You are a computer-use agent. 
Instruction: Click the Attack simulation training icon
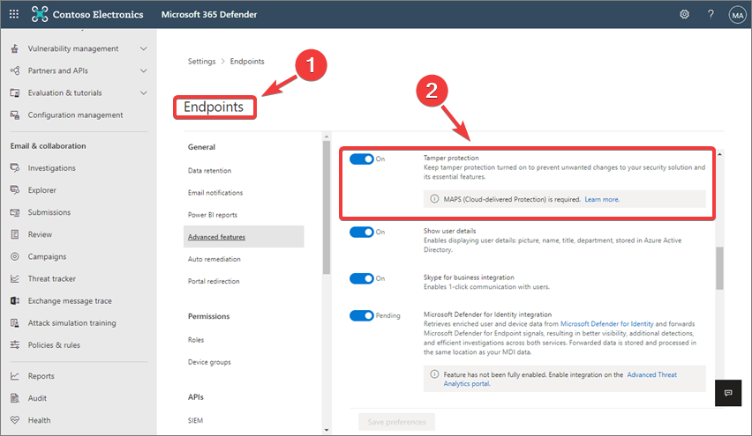pyautogui.click(x=15, y=323)
